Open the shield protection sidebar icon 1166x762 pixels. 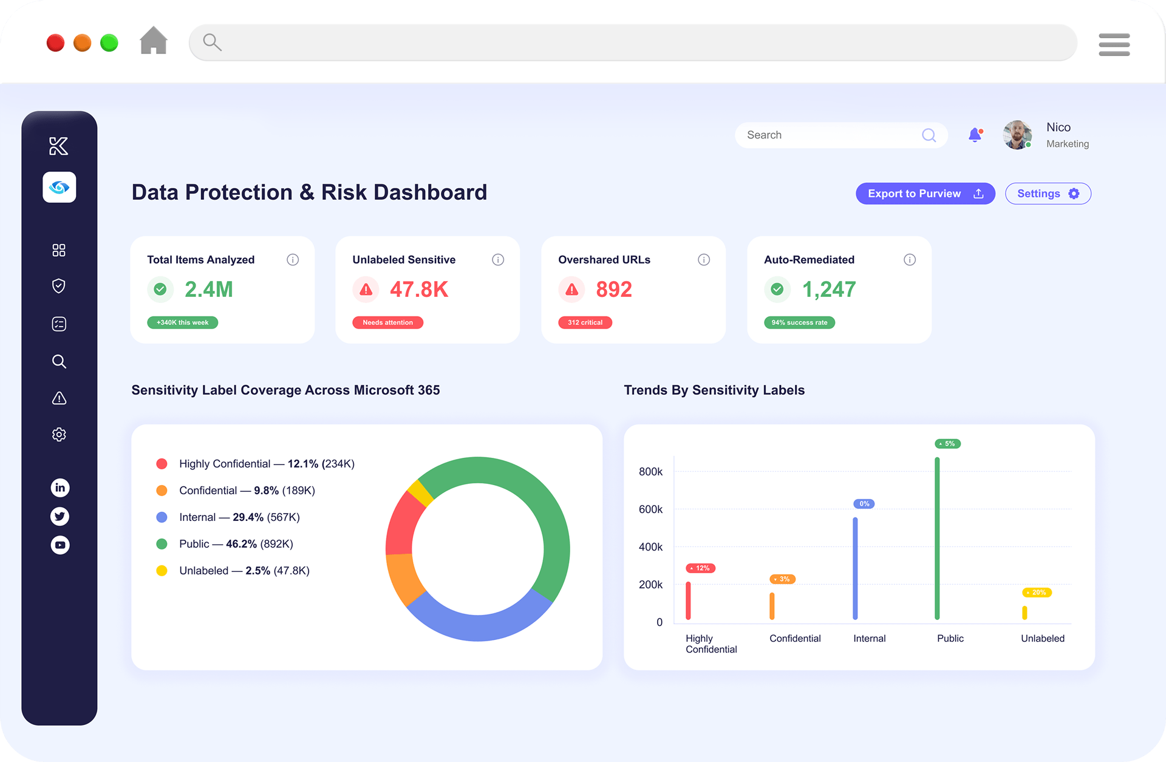click(59, 286)
